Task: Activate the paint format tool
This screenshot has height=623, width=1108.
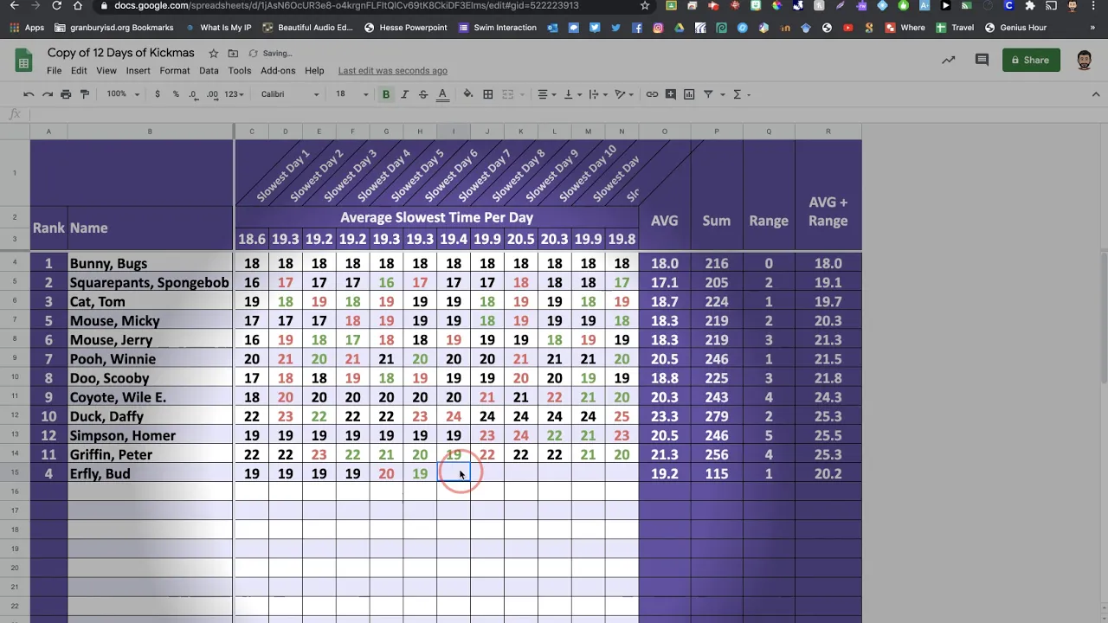Action: (84, 94)
